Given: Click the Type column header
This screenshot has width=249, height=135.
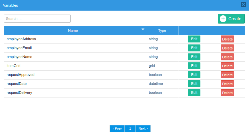Looking at the screenshot, I should click(x=162, y=31).
